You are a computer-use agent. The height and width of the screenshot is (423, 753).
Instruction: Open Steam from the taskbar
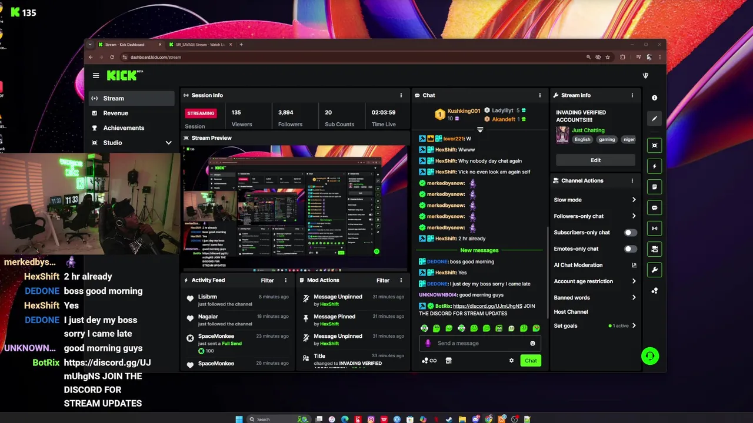449,419
